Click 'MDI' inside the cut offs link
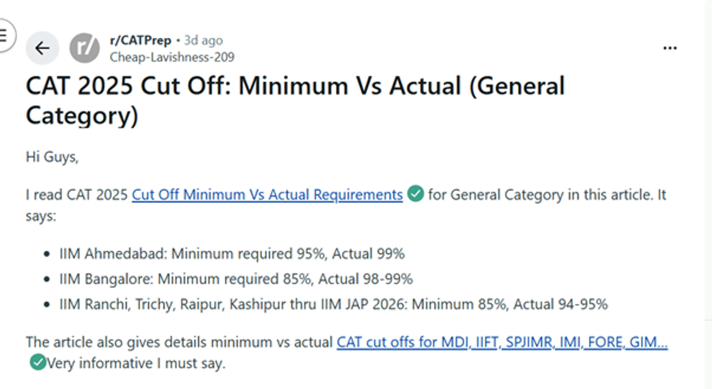The width and height of the screenshot is (712, 389). pos(453,342)
